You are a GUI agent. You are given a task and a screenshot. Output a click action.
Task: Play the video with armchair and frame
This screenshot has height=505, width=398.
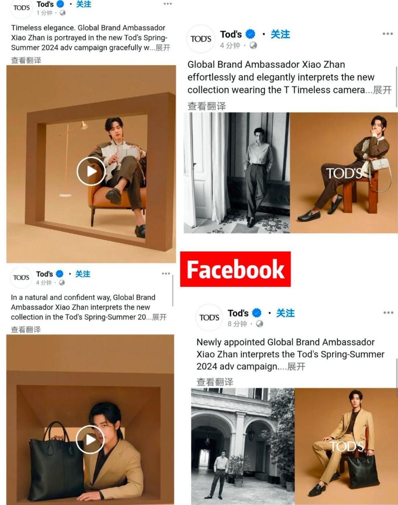(91, 171)
